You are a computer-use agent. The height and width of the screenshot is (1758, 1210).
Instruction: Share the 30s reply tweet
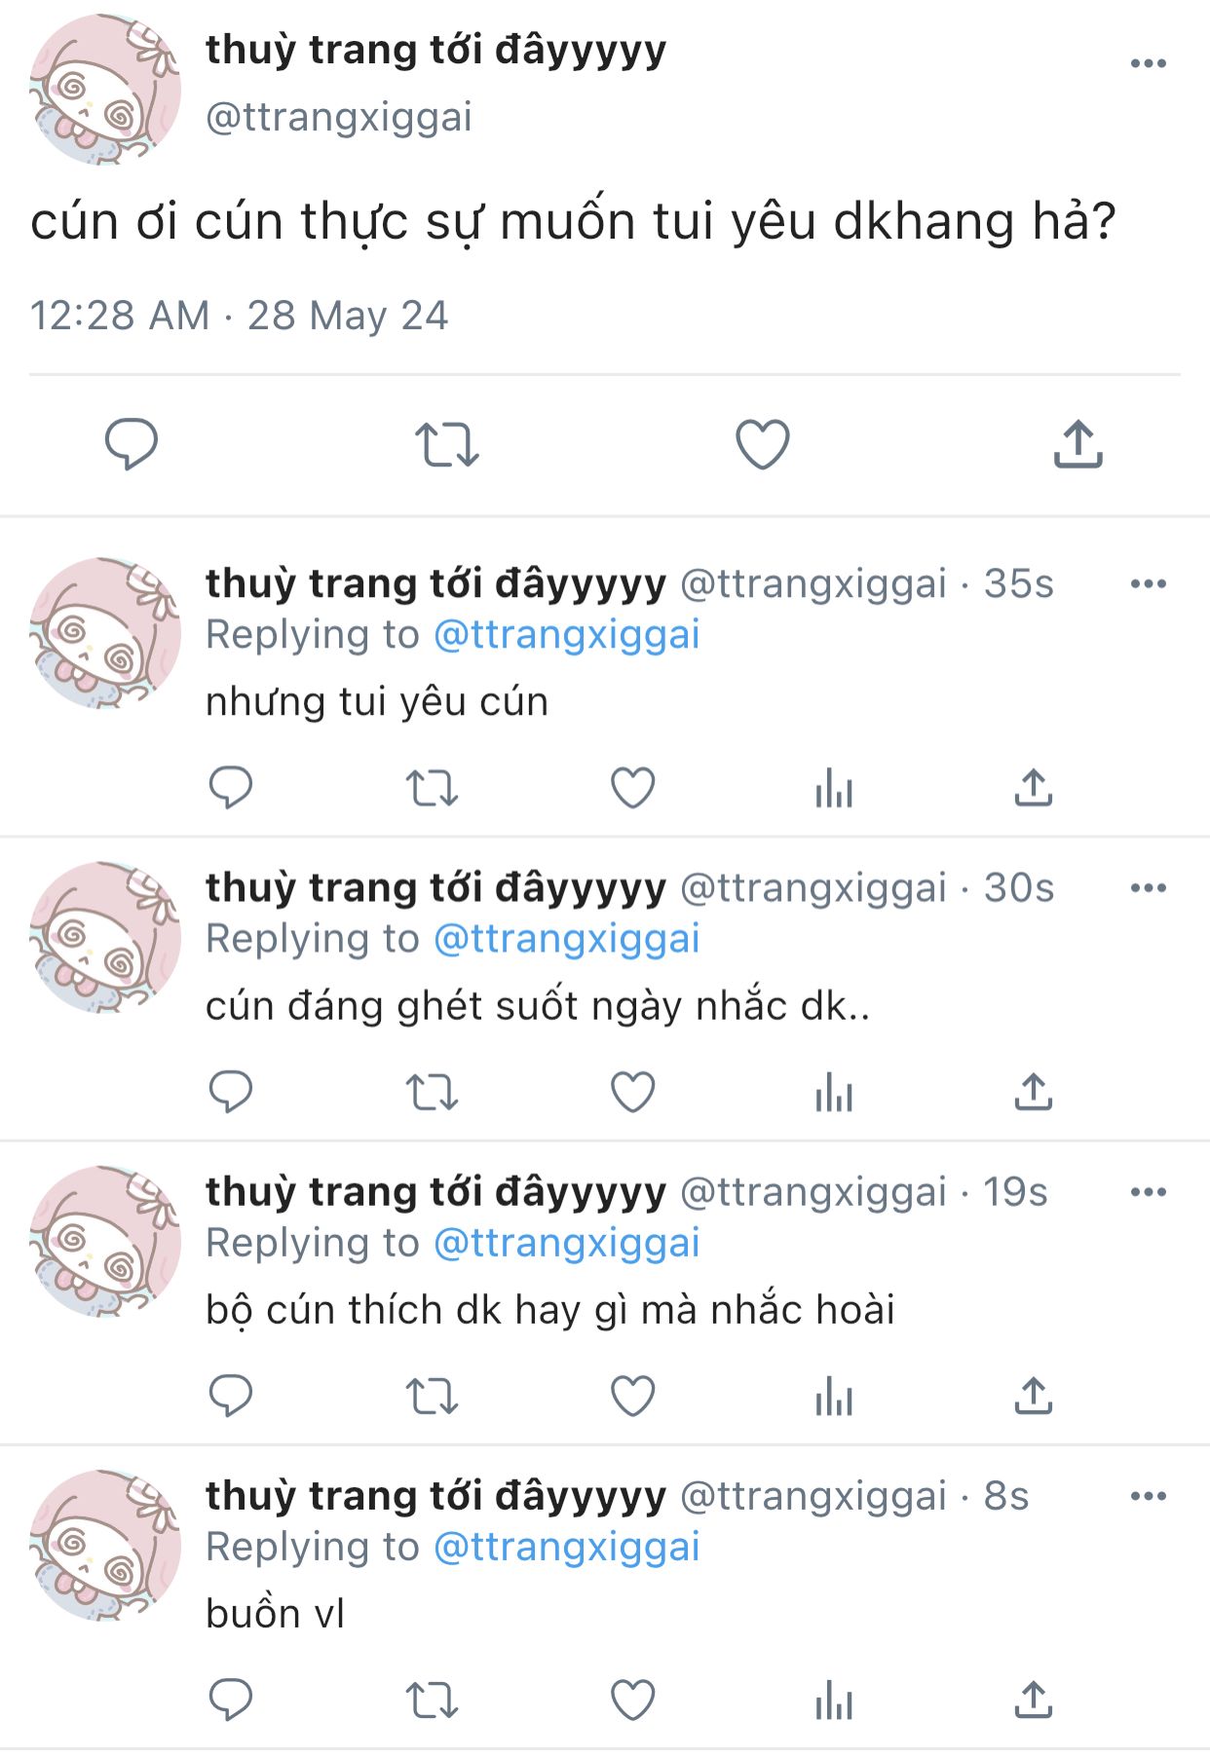click(x=1034, y=1092)
